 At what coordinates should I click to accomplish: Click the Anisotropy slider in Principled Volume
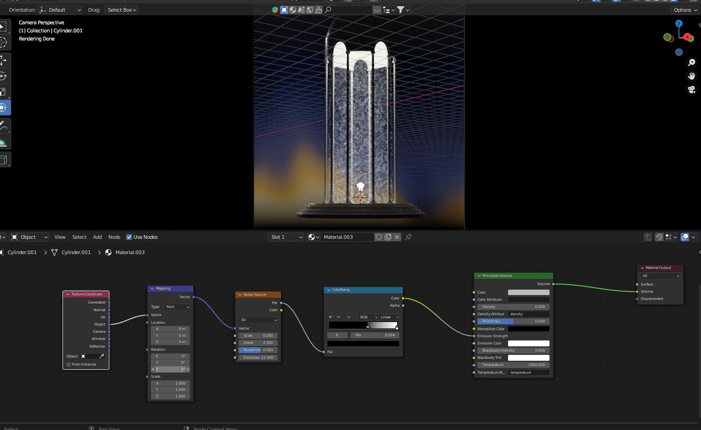point(513,321)
